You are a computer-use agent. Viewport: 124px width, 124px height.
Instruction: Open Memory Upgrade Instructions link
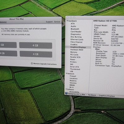(45, 64)
